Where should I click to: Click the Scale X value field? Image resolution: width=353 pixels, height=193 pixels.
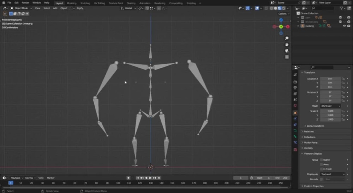(x=330, y=111)
